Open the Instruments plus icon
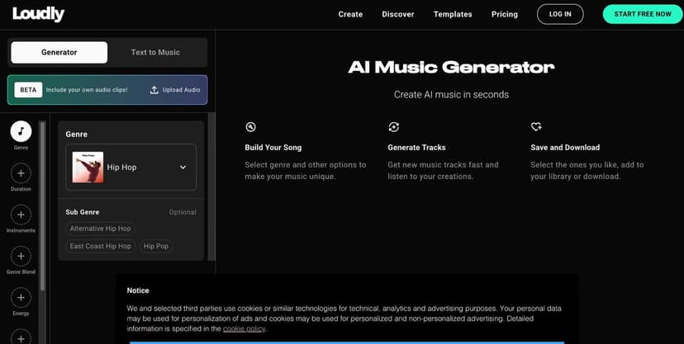The height and width of the screenshot is (344, 684). [x=21, y=214]
